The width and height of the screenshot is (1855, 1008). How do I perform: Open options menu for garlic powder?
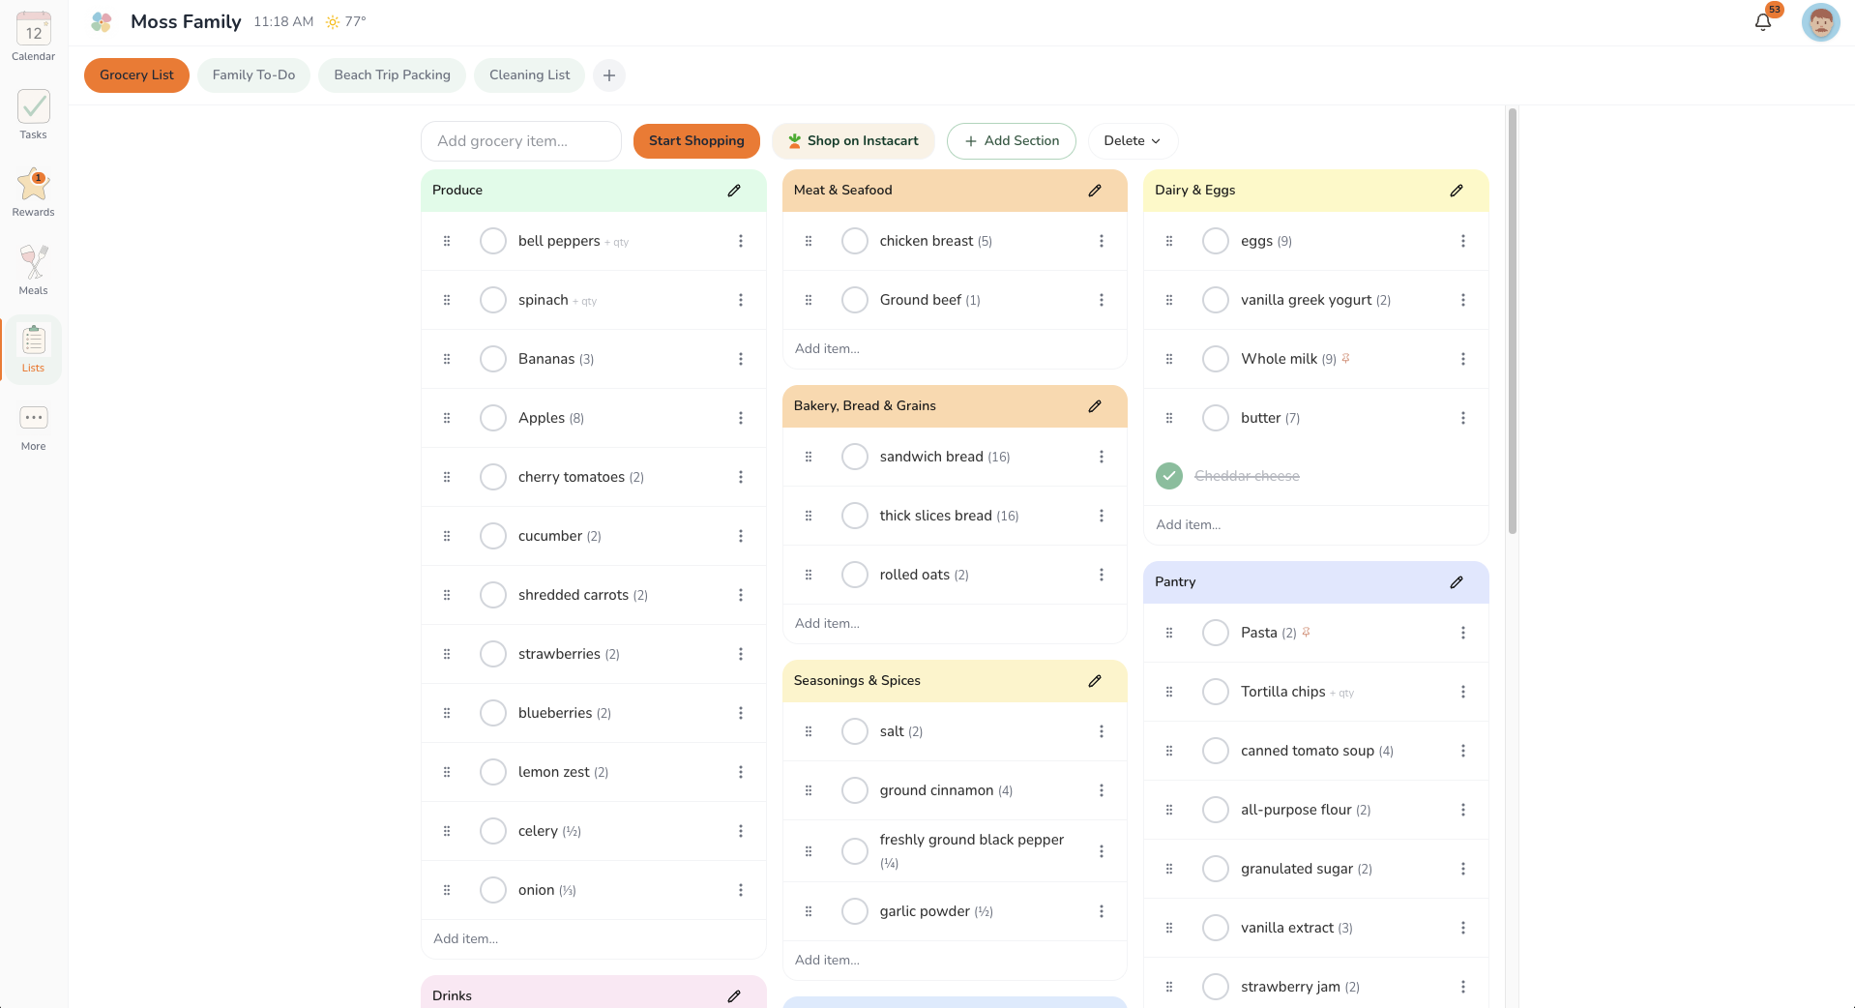[1102, 911]
